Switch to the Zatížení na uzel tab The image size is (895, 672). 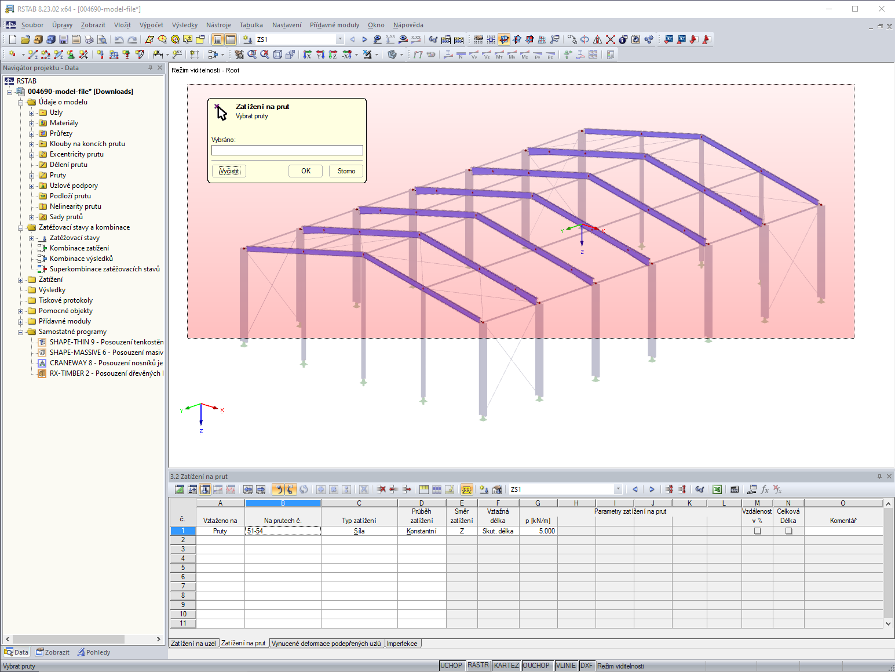(193, 643)
